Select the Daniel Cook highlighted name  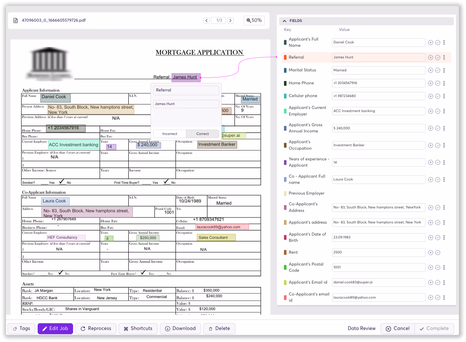point(55,98)
